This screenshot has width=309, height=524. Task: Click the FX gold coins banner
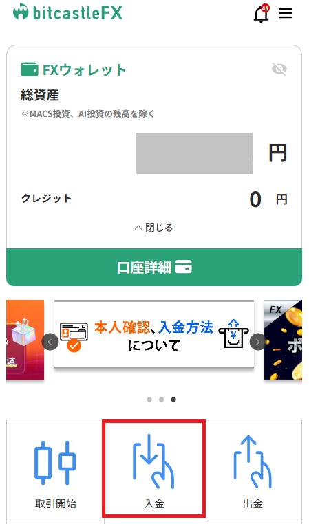283,340
